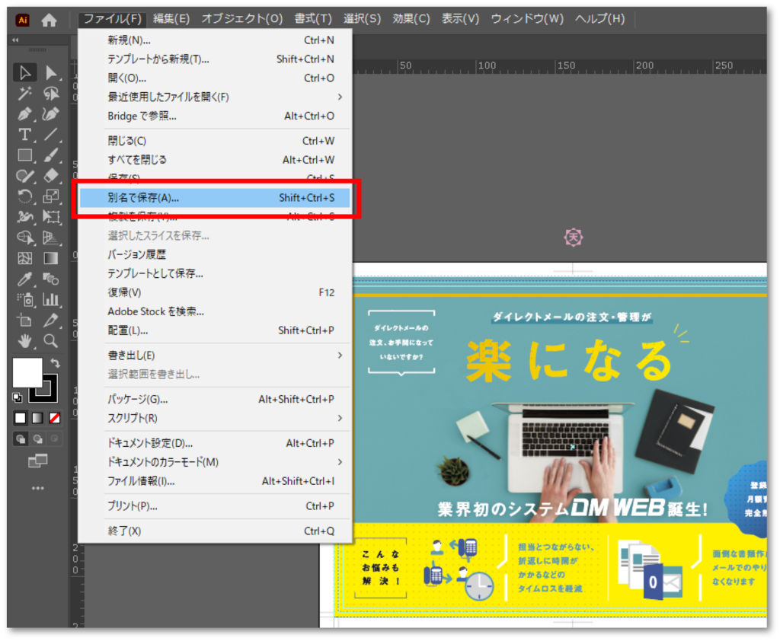Image resolution: width=780 pixels, height=641 pixels.
Task: Select the Scale tool
Action: [x=51, y=196]
